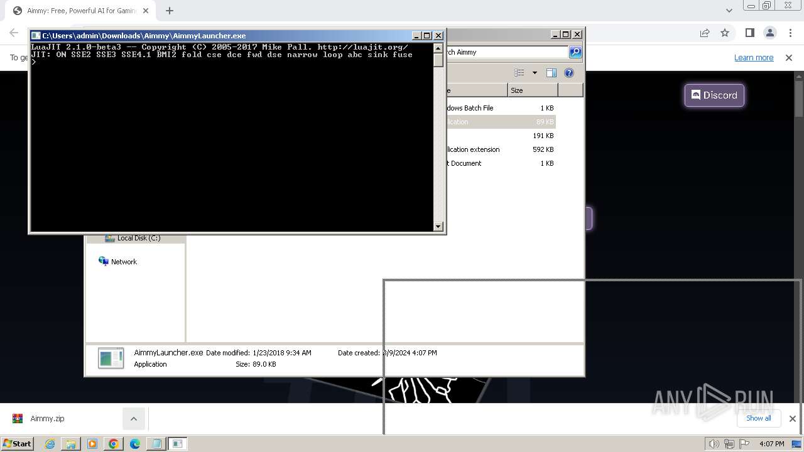Image resolution: width=804 pixels, height=452 pixels.
Task: Click the Explorer change view icon
Action: click(x=519, y=73)
